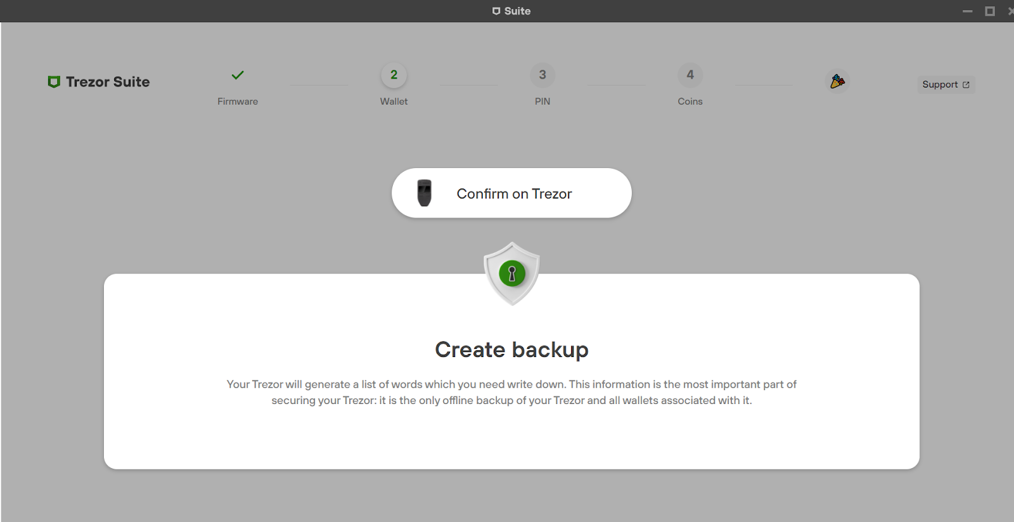The height and width of the screenshot is (522, 1014).
Task: Click the Suite title bar text
Action: [x=517, y=11]
